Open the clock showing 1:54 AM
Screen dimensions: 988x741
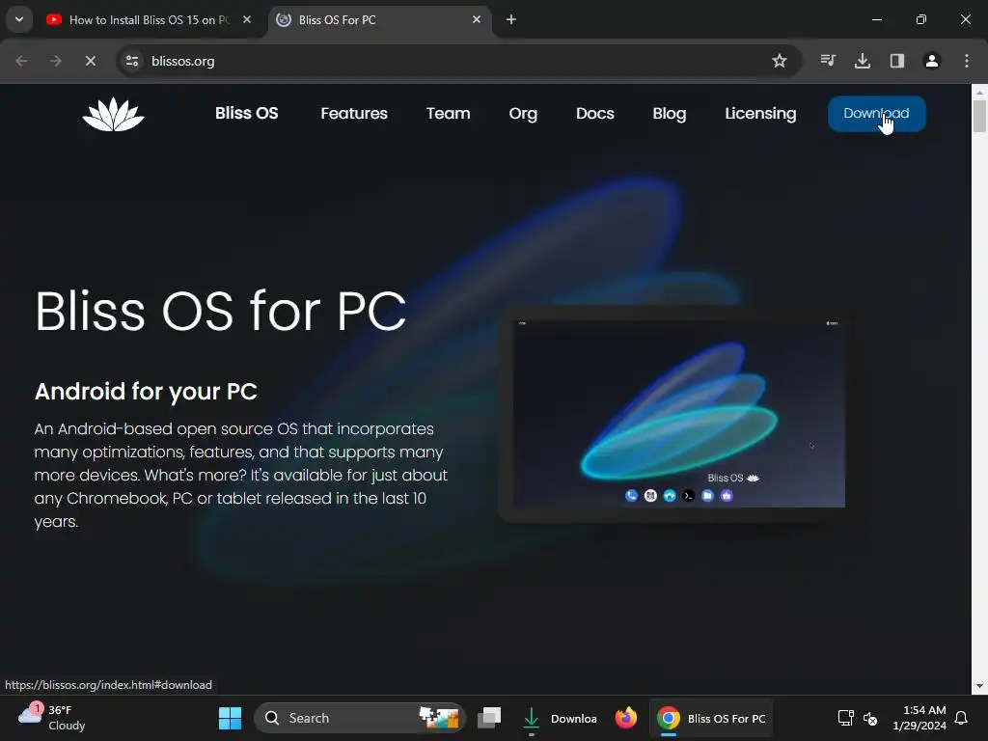pos(919,718)
